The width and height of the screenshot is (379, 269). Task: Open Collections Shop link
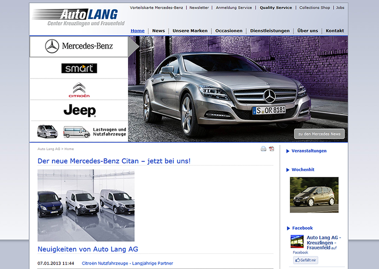click(314, 7)
